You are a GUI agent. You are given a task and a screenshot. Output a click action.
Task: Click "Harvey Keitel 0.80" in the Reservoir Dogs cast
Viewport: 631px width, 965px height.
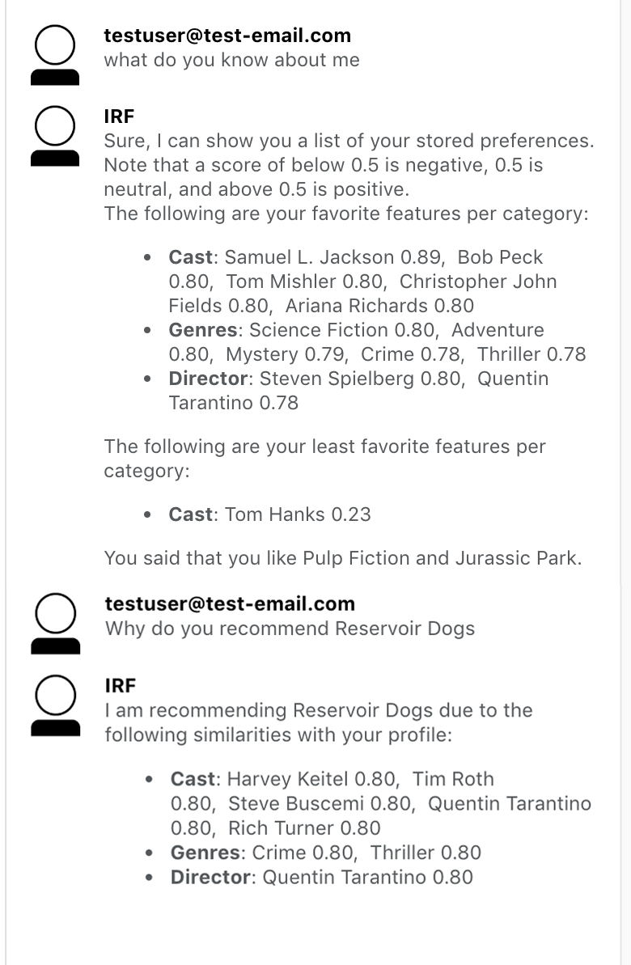point(312,779)
